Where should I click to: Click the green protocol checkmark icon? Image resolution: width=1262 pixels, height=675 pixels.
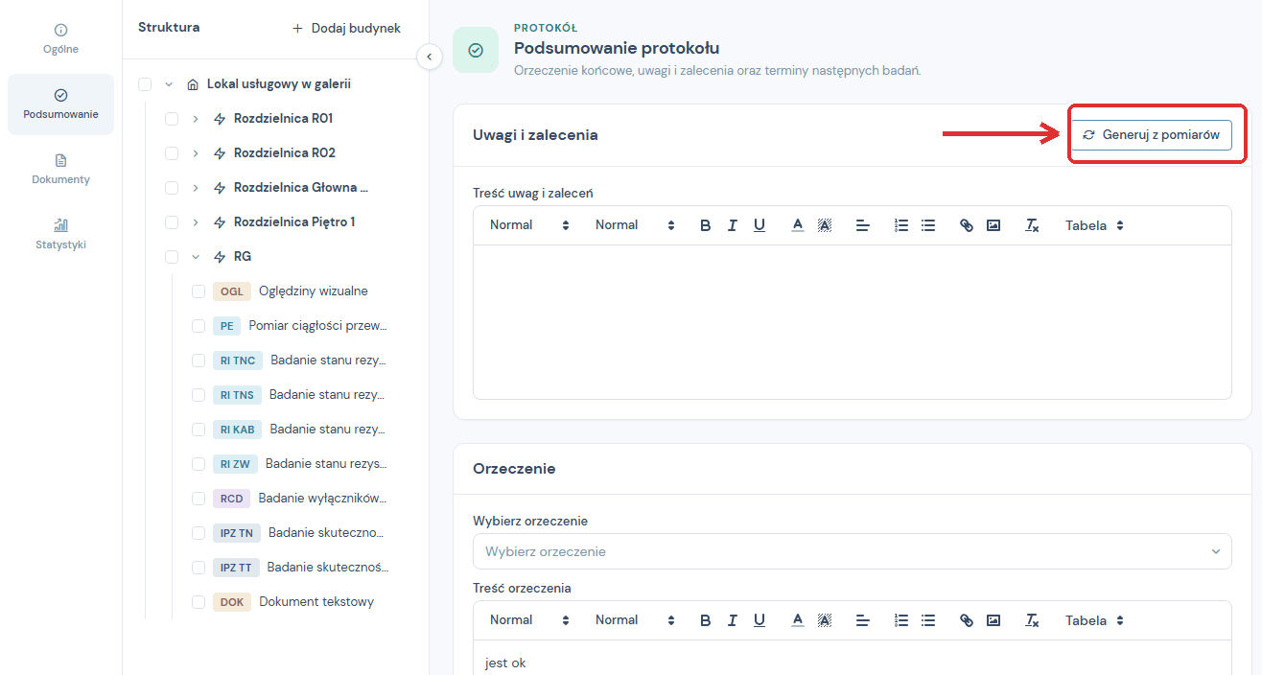[476, 50]
